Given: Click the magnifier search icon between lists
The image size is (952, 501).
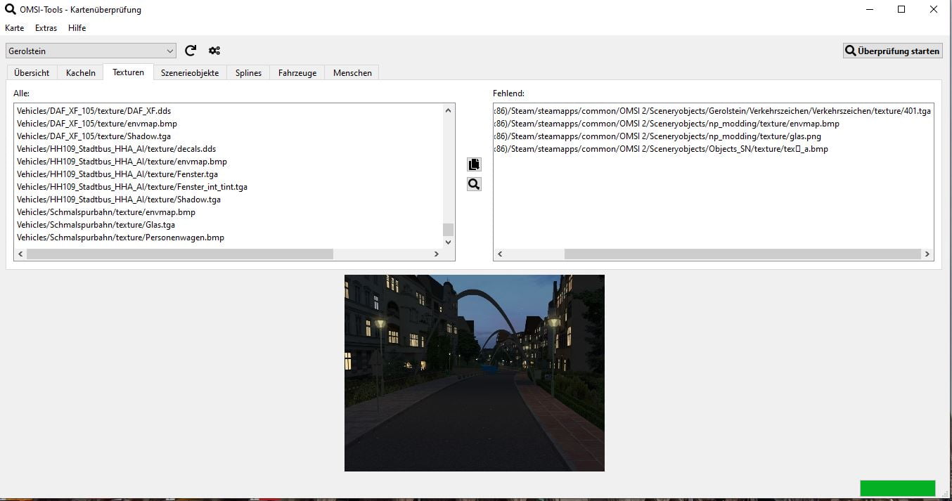Looking at the screenshot, I should pyautogui.click(x=474, y=184).
